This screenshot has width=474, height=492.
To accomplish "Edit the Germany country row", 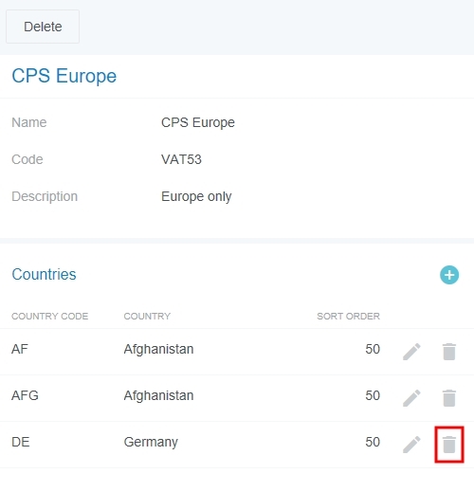I will tap(411, 445).
